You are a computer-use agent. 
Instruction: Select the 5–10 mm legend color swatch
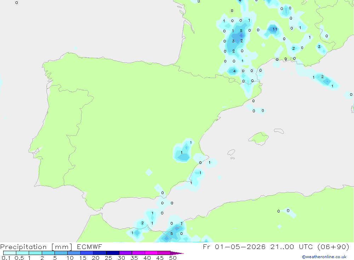[x=61, y=253]
